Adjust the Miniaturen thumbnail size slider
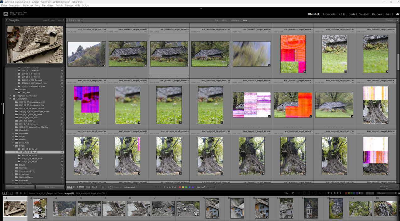400x221 pixels. point(387,189)
